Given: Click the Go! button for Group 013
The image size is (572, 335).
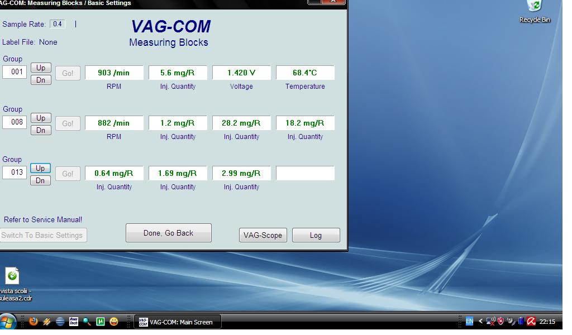Looking at the screenshot, I should click(68, 174).
